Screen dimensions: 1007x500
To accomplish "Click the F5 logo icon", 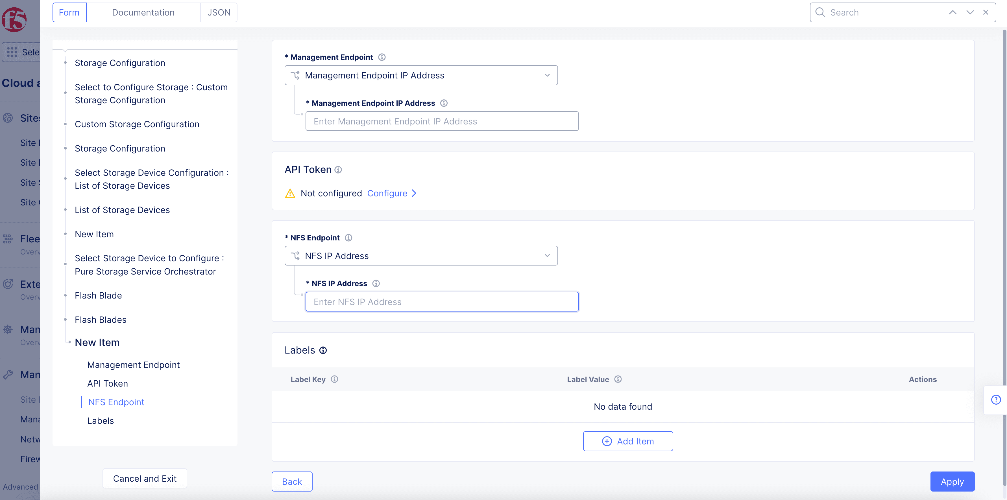I will (x=14, y=19).
